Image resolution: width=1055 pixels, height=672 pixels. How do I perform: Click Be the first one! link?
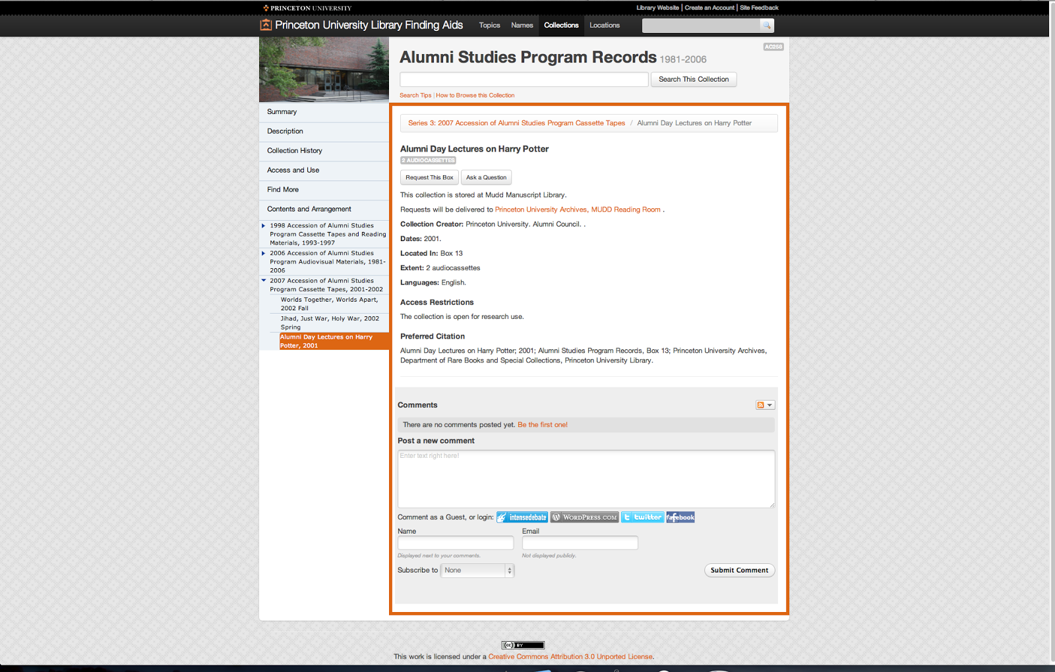[543, 425]
